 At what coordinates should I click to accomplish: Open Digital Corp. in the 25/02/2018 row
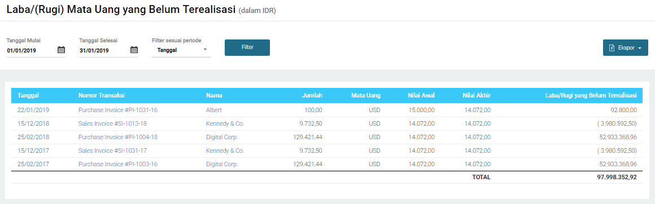(222, 138)
